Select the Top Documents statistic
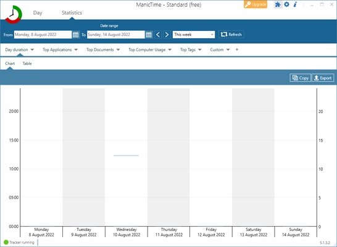Viewport: 337px width, 247px height. (x=100, y=49)
